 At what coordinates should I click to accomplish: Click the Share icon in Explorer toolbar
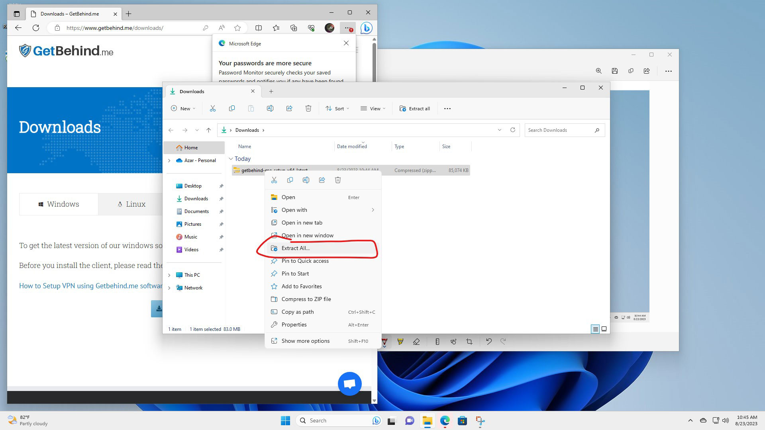pos(289,108)
